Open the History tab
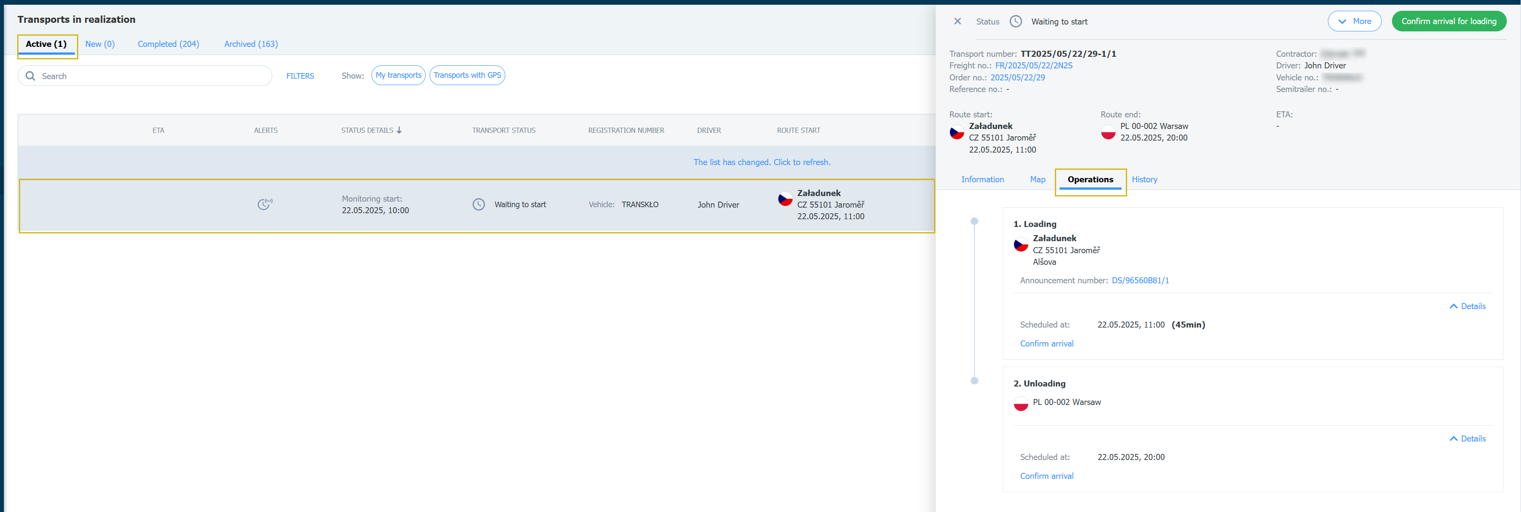This screenshot has height=512, width=1521. click(x=1144, y=180)
